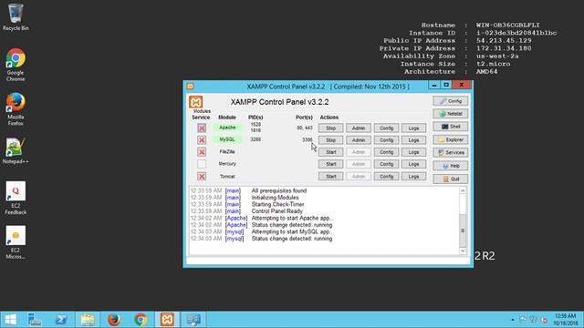584x328 pixels.
Task: Toggle the MySQL service checkbox
Action: click(x=202, y=139)
